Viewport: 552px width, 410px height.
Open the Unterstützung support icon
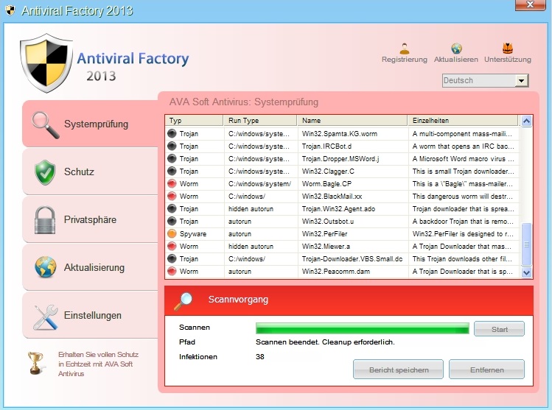508,49
